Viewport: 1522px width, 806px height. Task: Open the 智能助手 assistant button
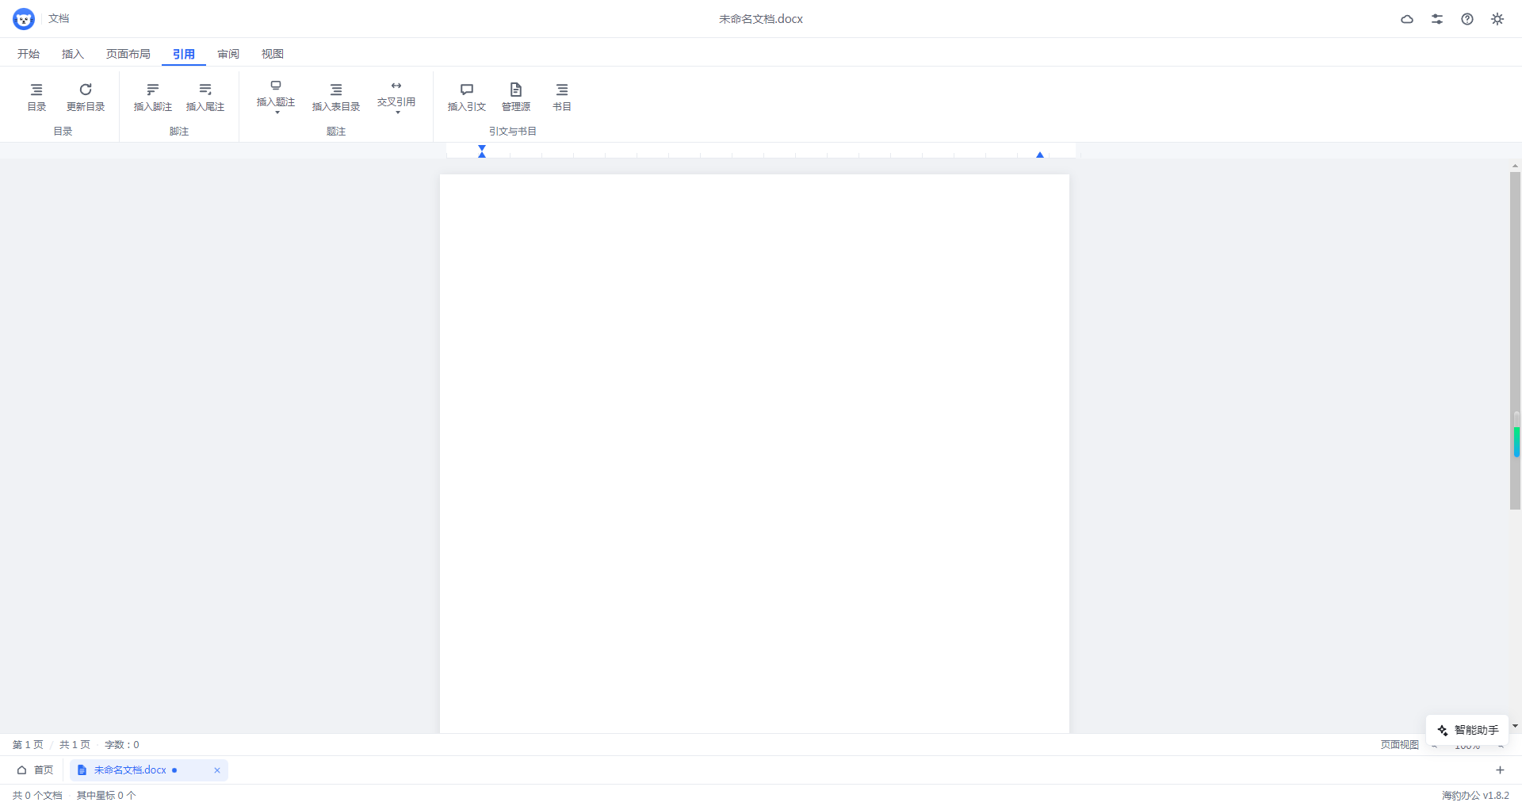(1468, 730)
